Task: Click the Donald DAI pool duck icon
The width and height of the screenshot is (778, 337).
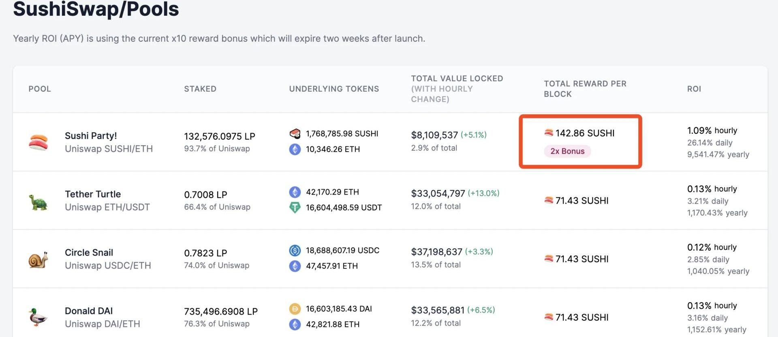Action: (x=38, y=317)
